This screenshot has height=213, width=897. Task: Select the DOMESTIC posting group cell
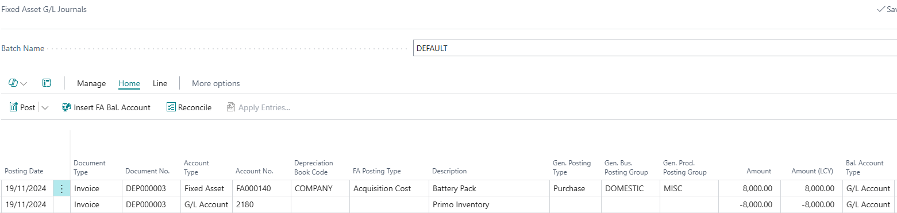[630, 188]
